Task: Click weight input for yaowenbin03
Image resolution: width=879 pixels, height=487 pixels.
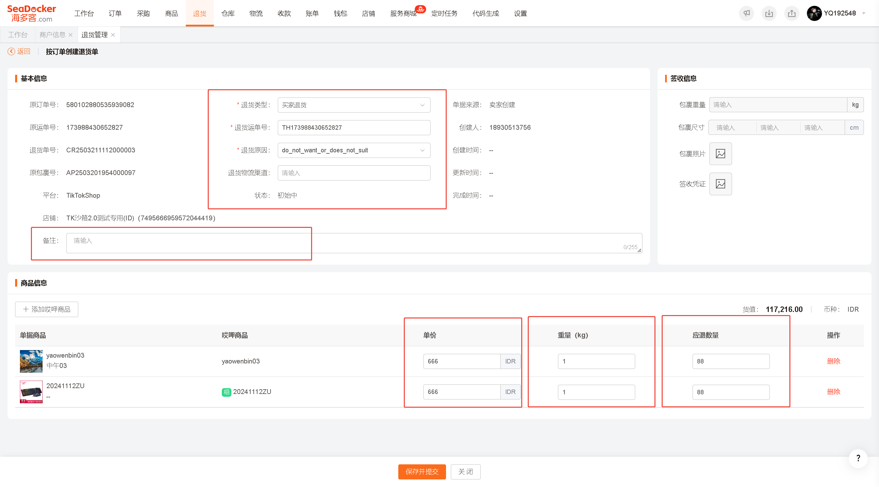Action: point(596,361)
